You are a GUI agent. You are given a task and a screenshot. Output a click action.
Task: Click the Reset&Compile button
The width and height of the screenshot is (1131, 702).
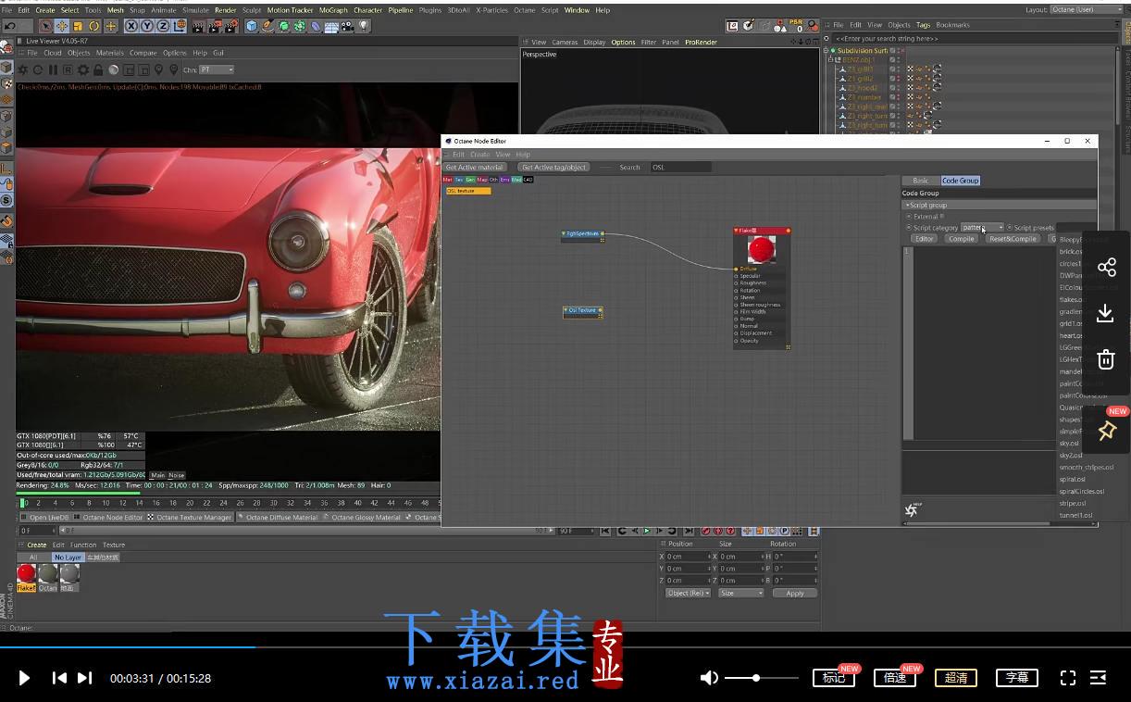1013,239
